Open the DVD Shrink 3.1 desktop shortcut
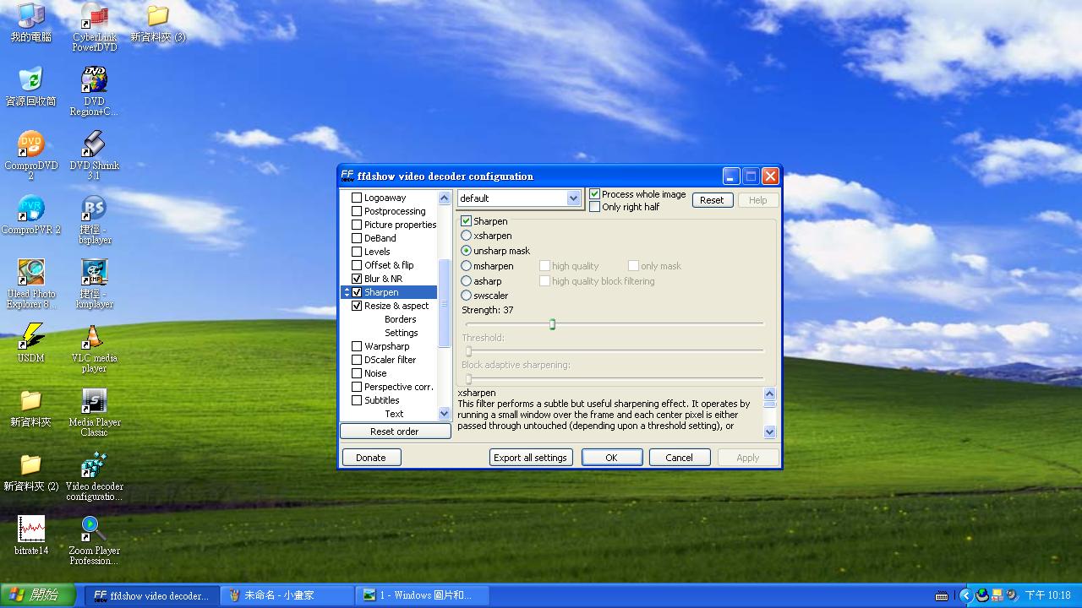Image resolution: width=1082 pixels, height=608 pixels. [94, 145]
